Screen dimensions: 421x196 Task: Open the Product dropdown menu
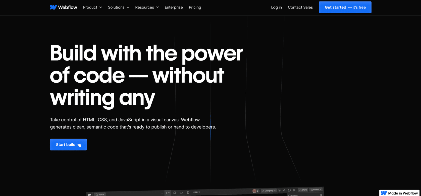(x=92, y=7)
